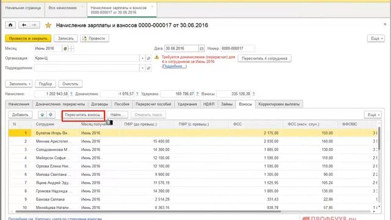Viewport: 391px width, 220px height.
Task: Click in the Номер field
Action: pyautogui.click(x=238, y=48)
